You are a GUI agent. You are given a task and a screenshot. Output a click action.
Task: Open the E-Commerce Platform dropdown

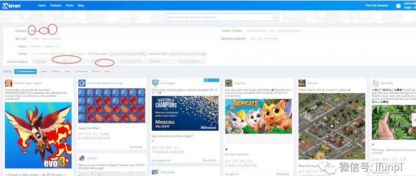click(x=133, y=61)
